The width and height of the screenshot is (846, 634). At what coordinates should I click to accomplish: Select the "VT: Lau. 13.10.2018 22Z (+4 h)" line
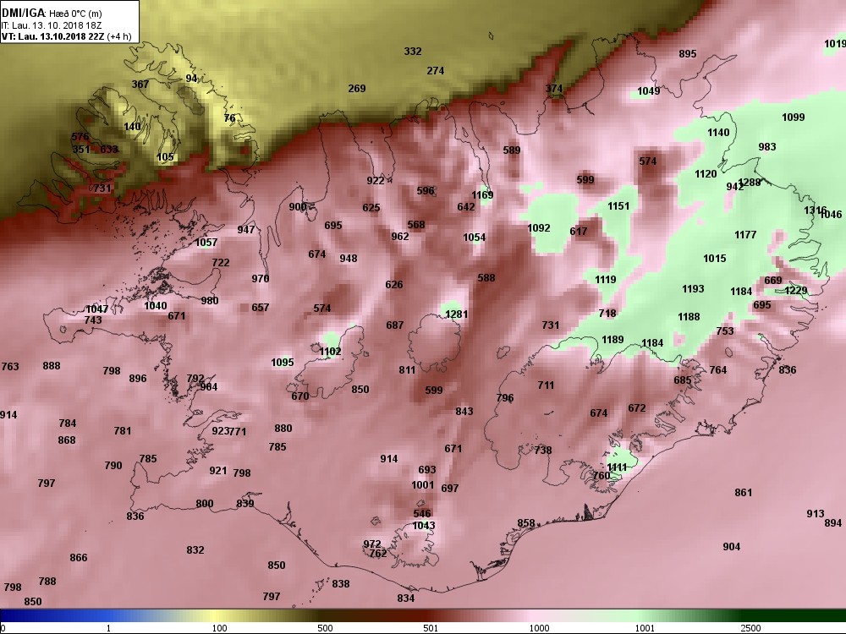click(66, 36)
